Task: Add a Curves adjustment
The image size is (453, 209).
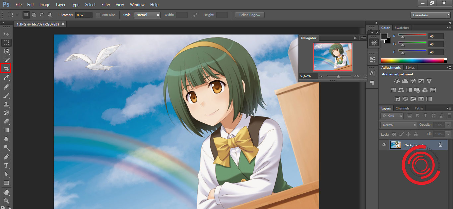Action: [x=413, y=81]
